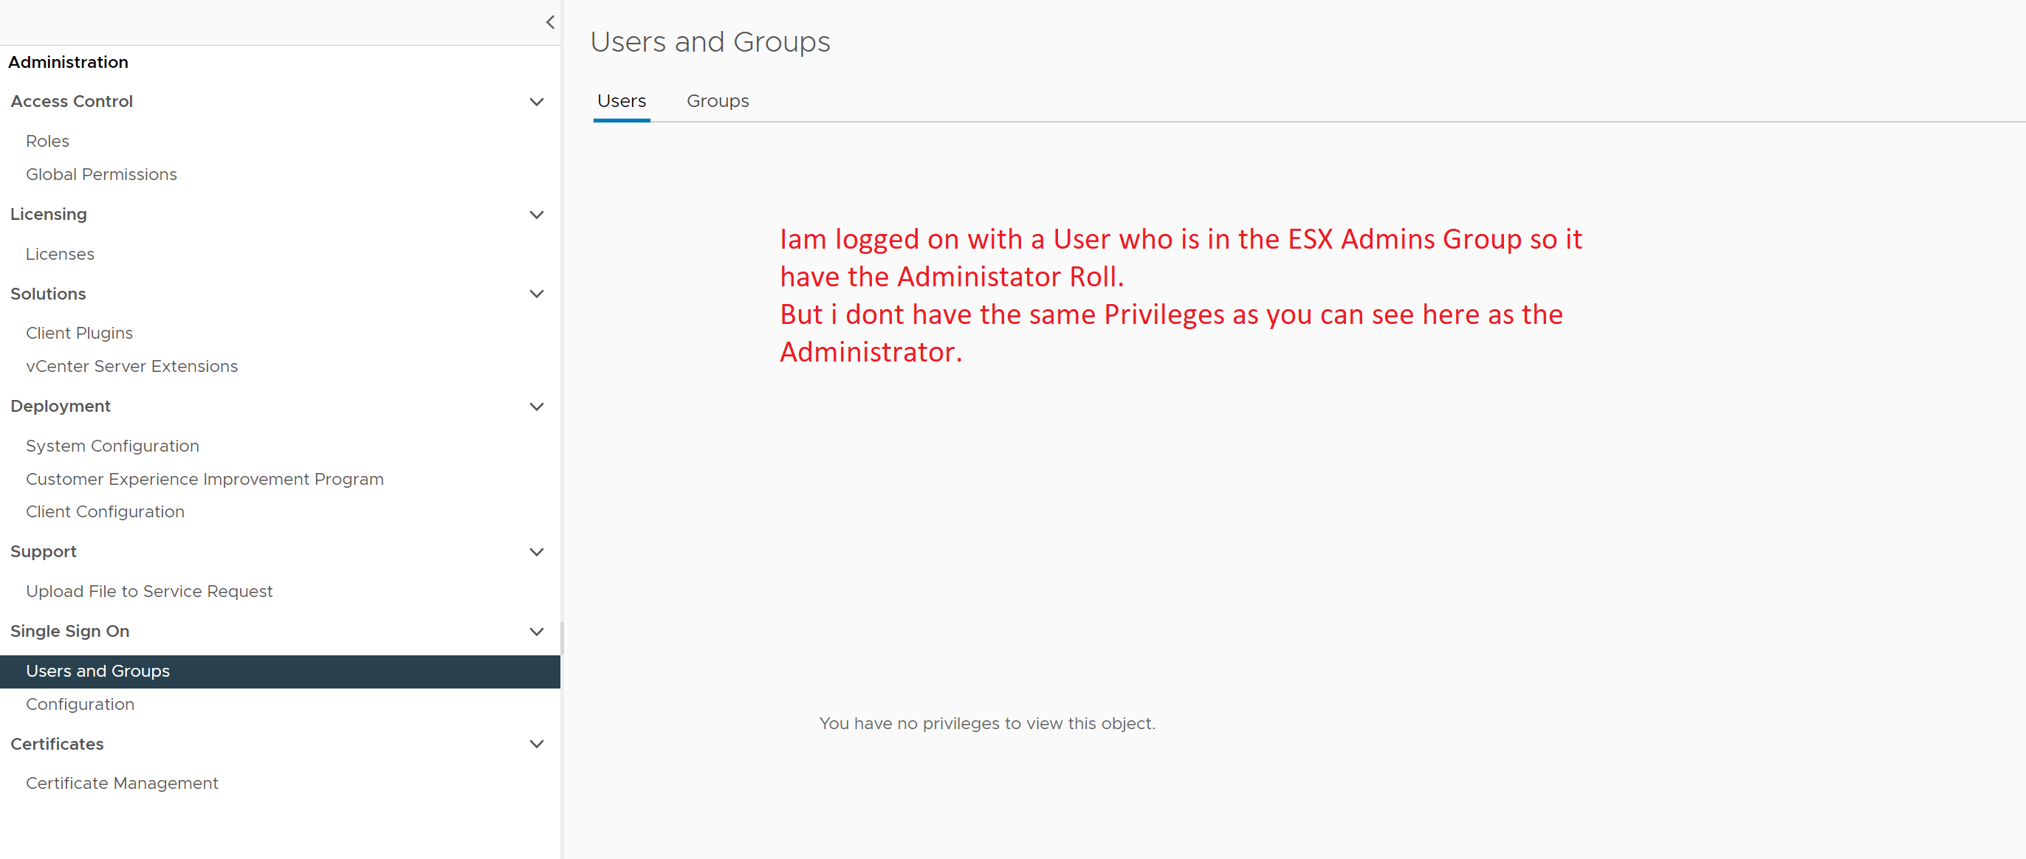
Task: Collapse the Support section
Action: [536, 552]
